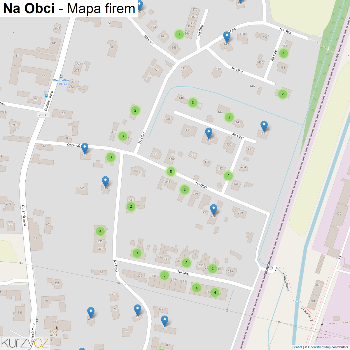Expand the cluster of 4 near building 452

pyautogui.click(x=283, y=53)
